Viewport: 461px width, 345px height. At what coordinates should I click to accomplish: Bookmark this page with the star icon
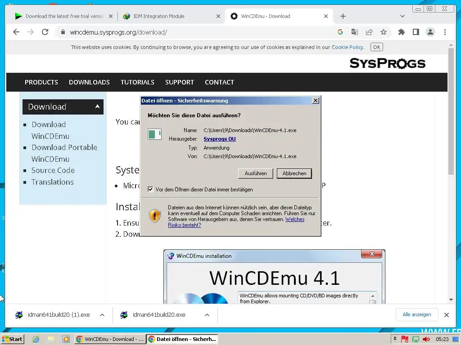click(384, 32)
